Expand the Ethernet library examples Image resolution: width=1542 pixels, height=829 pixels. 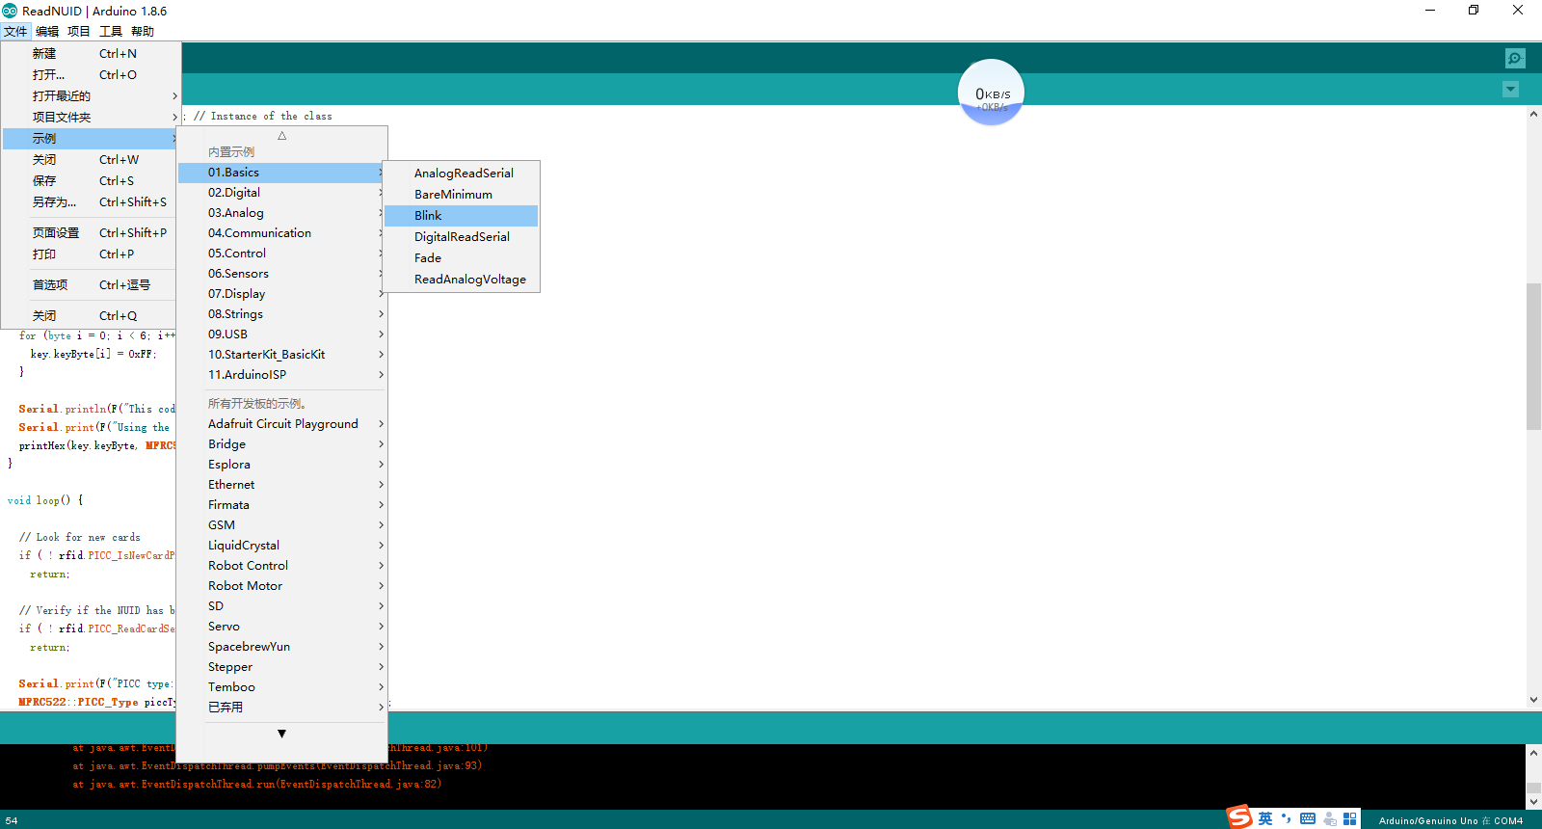(282, 485)
